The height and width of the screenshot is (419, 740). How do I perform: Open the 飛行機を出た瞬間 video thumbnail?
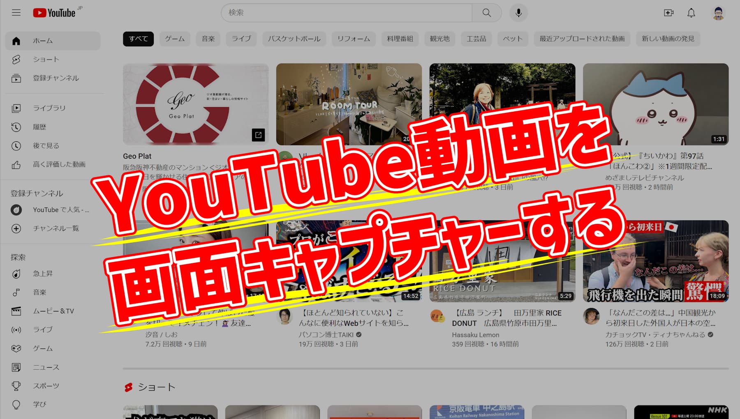coord(656,261)
